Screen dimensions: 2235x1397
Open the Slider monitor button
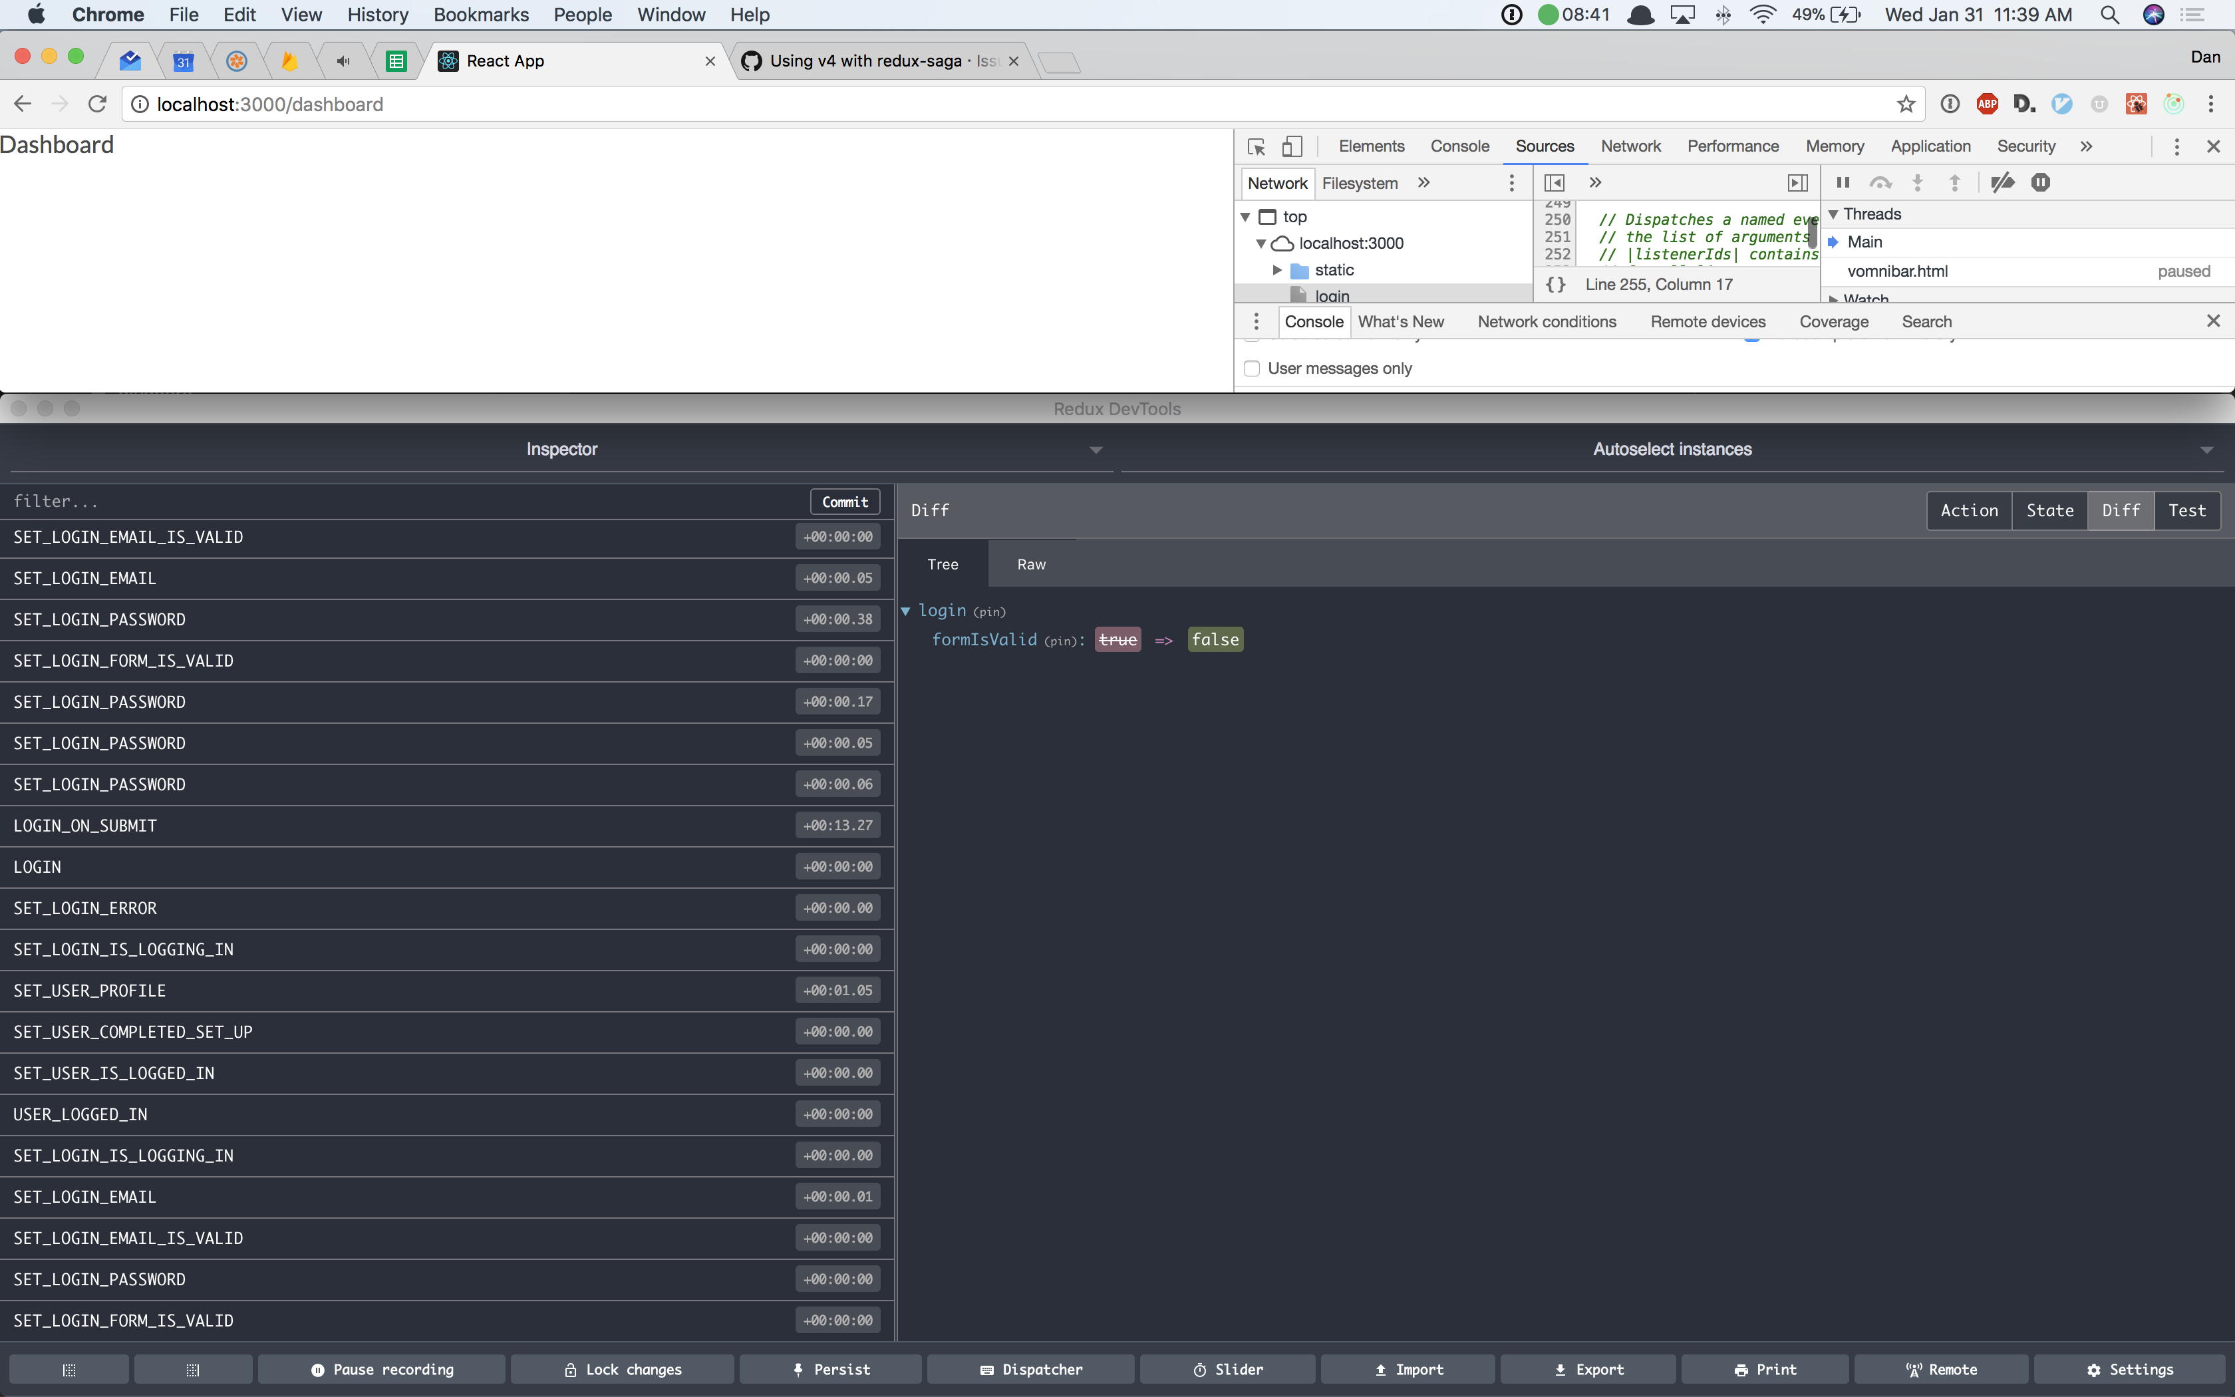(1227, 1369)
